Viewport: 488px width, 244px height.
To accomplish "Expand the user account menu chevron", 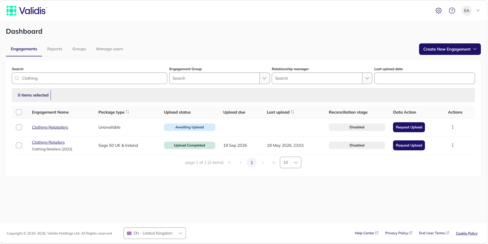I will 478,11.
